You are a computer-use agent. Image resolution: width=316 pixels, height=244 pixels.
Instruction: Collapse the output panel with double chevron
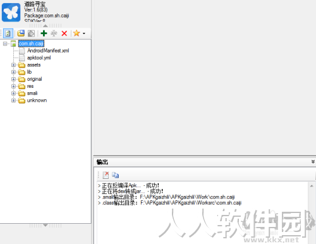tap(313, 162)
